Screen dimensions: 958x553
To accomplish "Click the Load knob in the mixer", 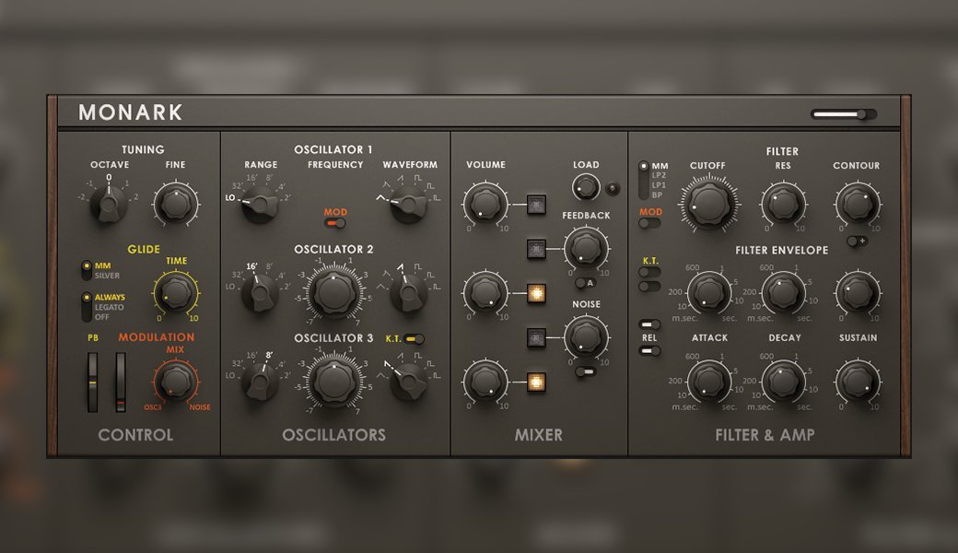I will tap(585, 188).
